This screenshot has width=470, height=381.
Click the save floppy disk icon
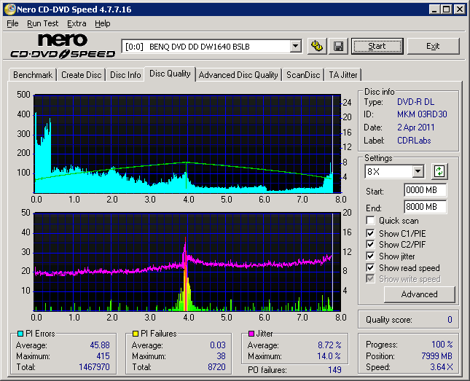338,46
